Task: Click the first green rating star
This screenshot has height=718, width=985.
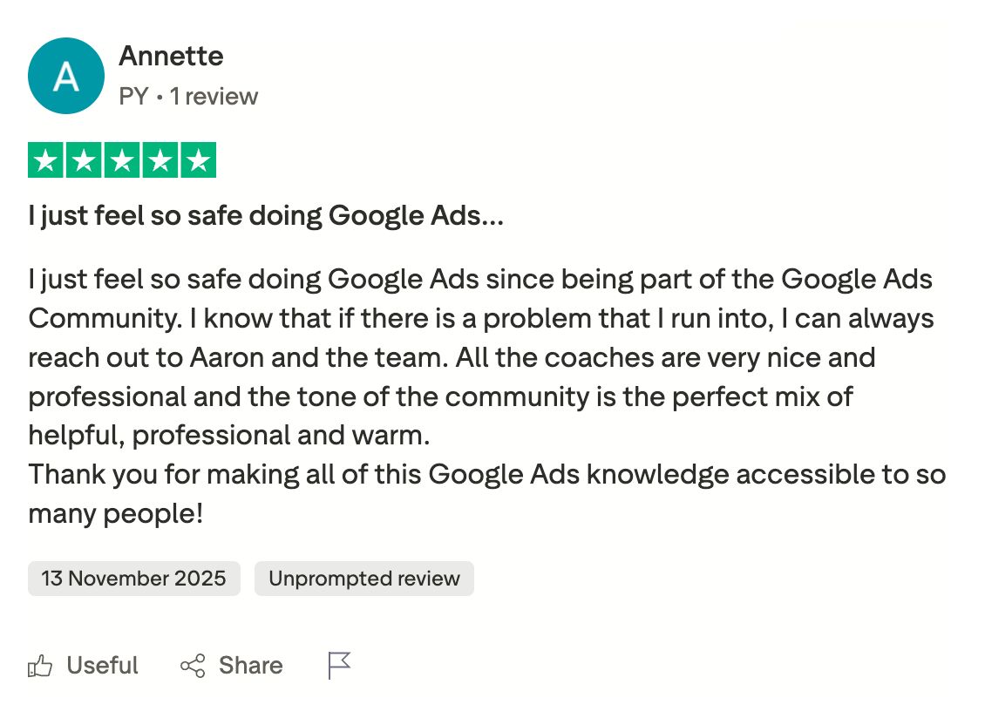Action: coord(45,160)
